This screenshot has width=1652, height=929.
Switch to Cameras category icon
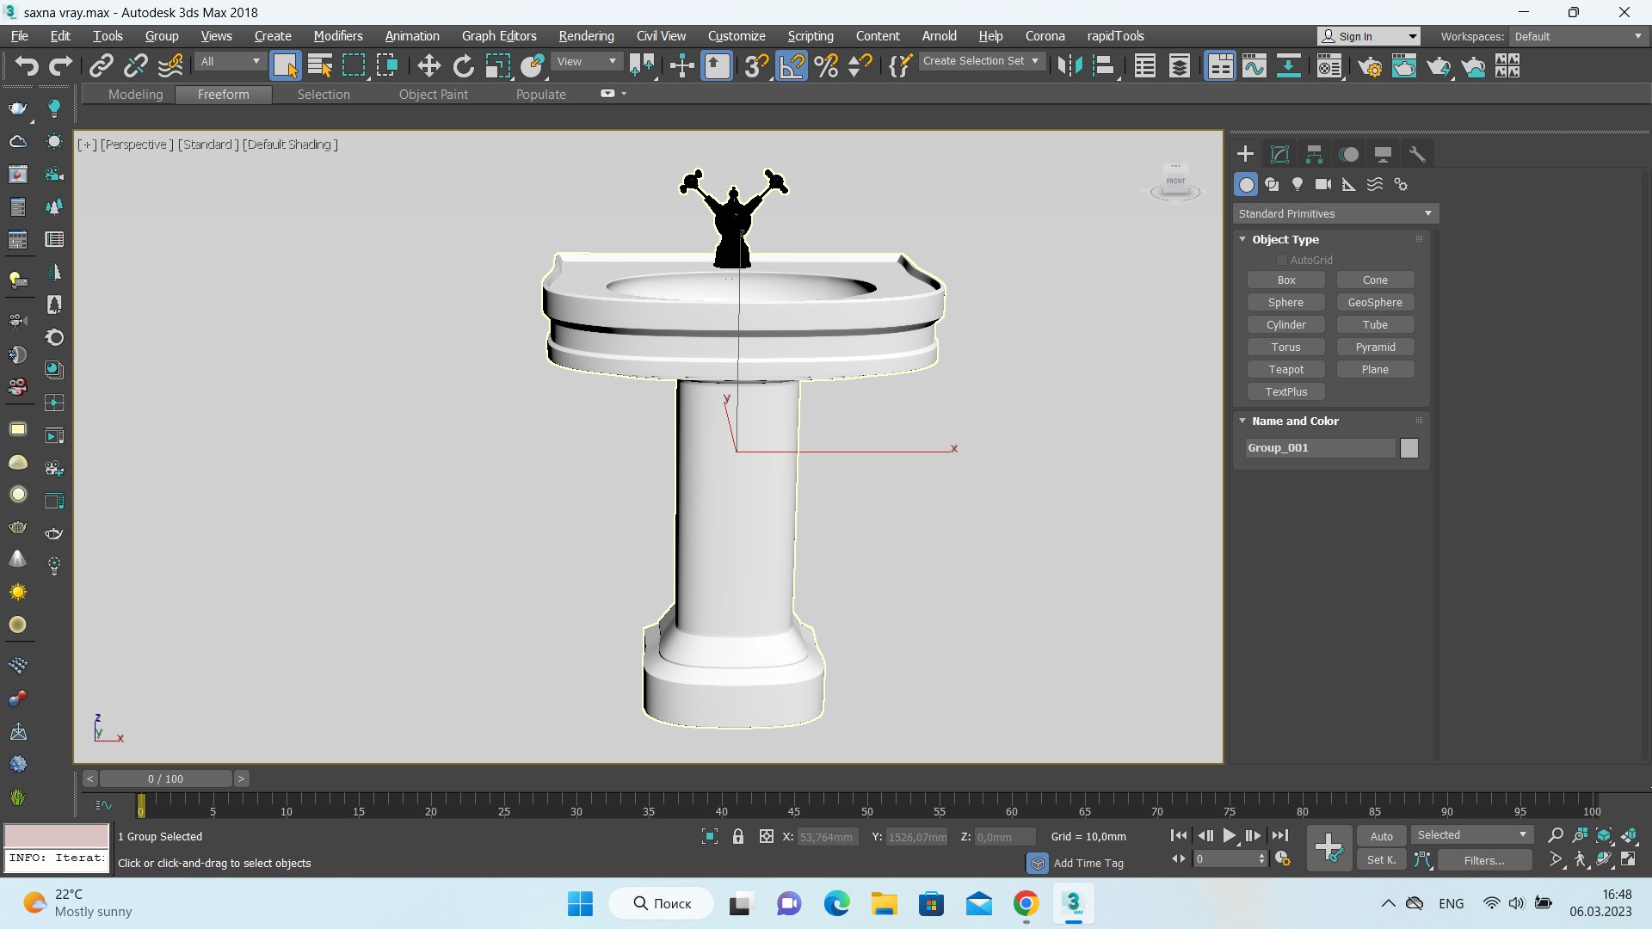click(1323, 184)
